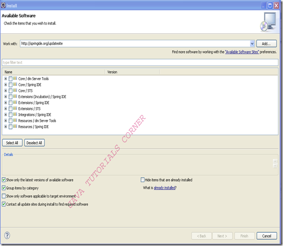The width and height of the screenshot is (283, 246).
Task: Open the Available Software Sites link
Action: (242, 52)
